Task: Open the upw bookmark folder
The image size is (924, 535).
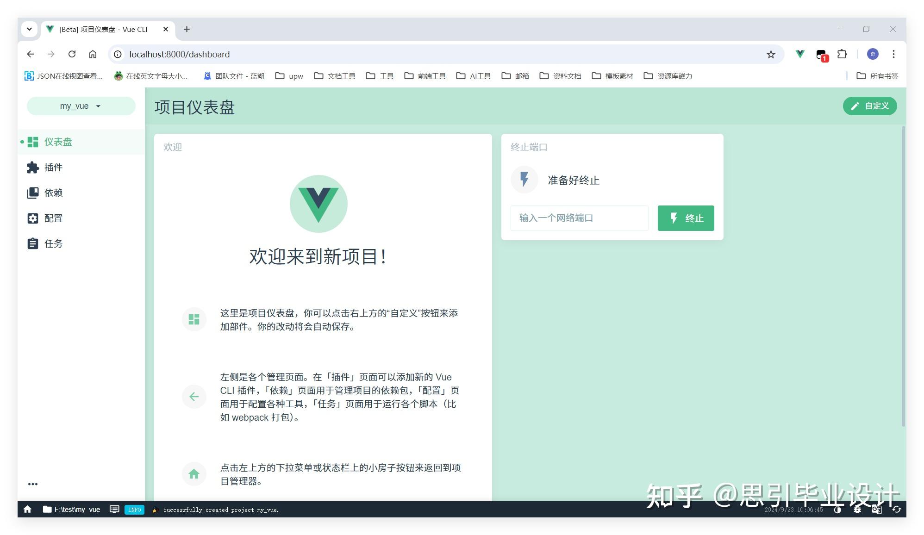Action: (x=289, y=76)
